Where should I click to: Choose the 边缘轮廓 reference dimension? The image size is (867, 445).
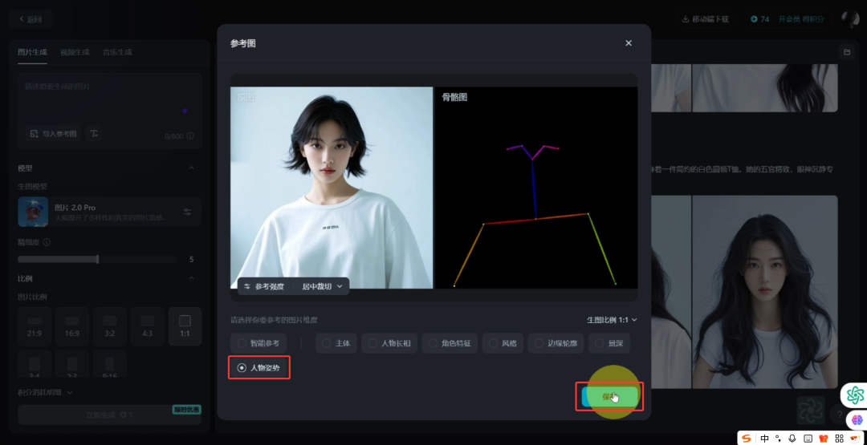coord(556,343)
